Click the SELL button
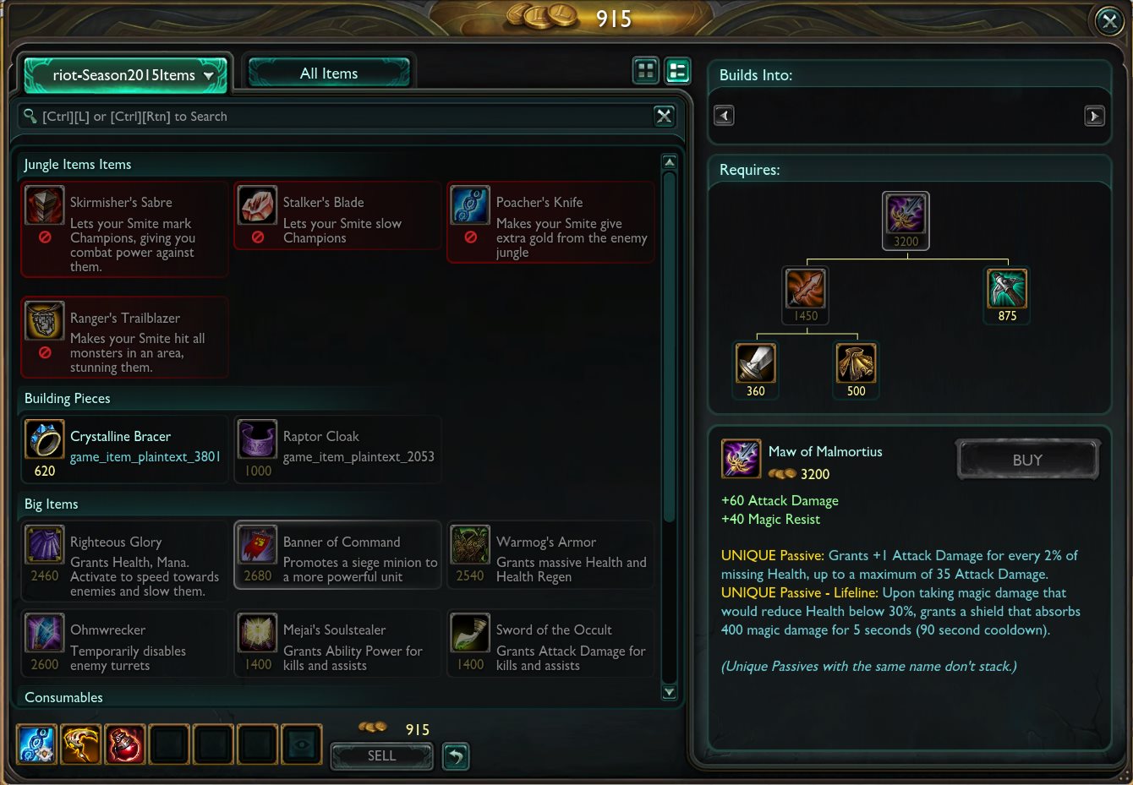 pos(381,756)
